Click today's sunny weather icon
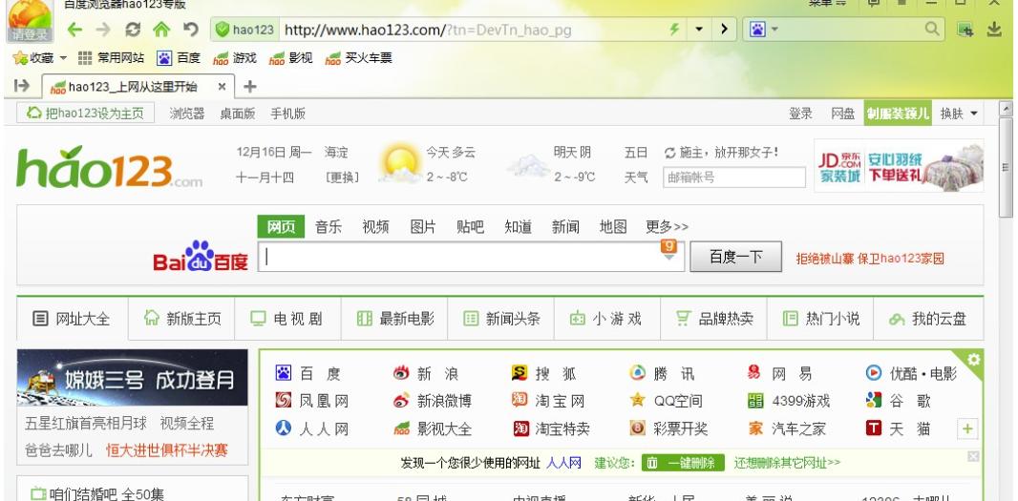This screenshot has width=1018, height=501. point(400,164)
